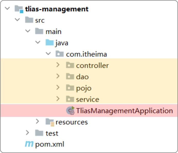Expand the test folder arrow
This screenshot has width=178, height=153.
point(28,133)
